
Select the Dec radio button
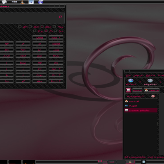tap(42, 27)
